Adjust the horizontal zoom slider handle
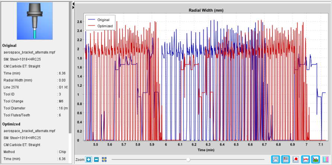 pos(188,159)
